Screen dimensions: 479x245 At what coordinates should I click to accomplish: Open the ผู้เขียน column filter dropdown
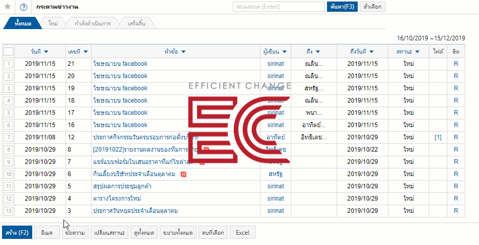pos(285,52)
